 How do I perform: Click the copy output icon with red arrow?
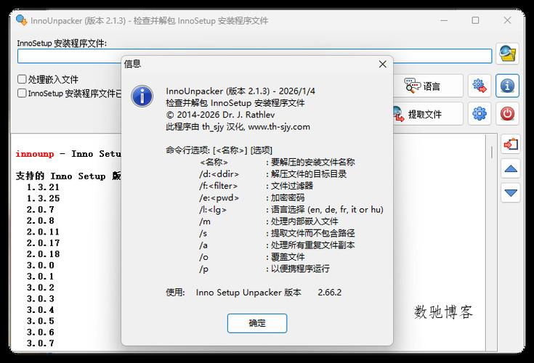(511, 144)
